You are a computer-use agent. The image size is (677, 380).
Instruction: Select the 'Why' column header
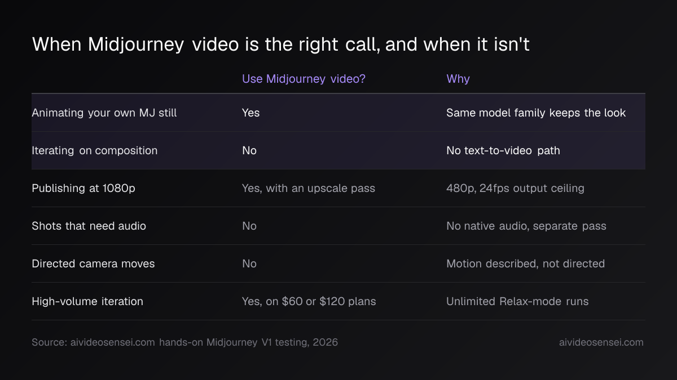pyautogui.click(x=458, y=79)
